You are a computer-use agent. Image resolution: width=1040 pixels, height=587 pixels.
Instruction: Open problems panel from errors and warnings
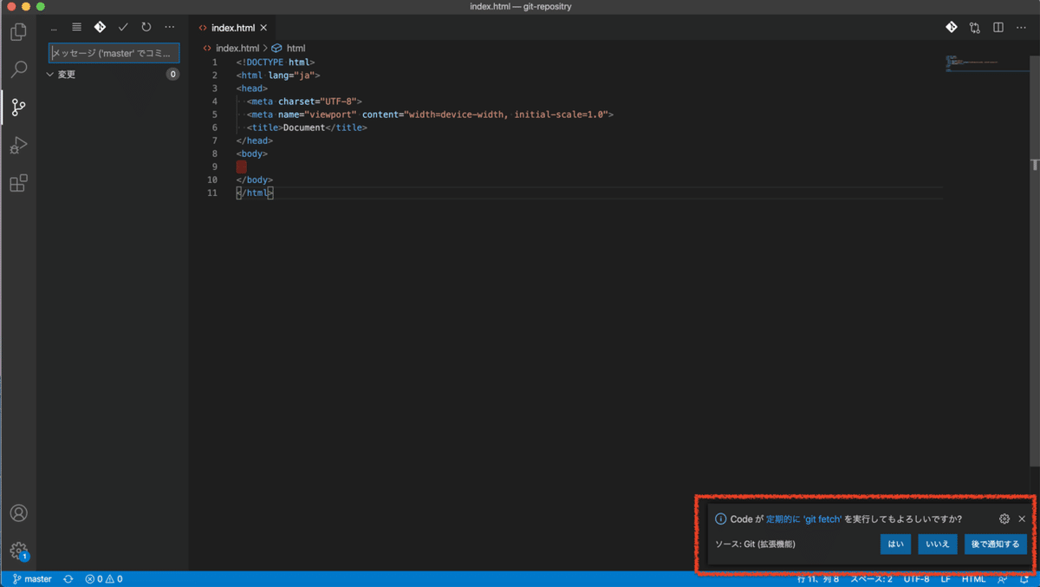click(103, 578)
